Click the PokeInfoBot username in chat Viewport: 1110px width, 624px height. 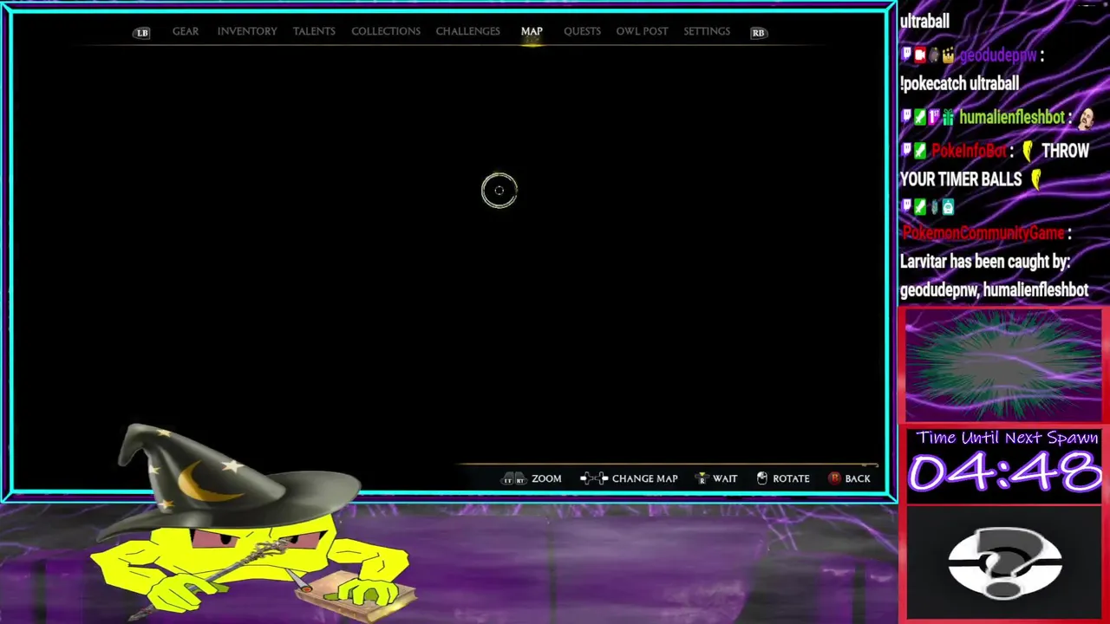tap(970, 151)
